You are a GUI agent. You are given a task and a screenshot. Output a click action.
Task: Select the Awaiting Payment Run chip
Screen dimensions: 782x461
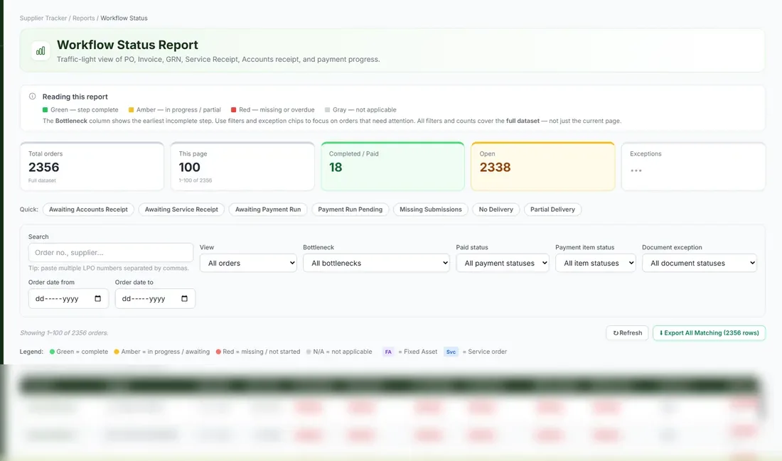(268, 210)
